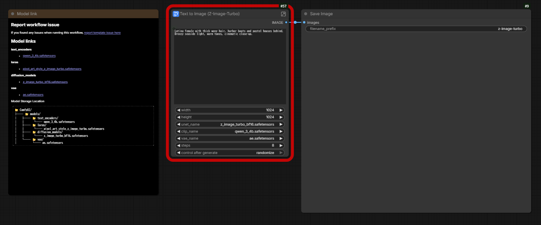The height and width of the screenshot is (225, 541).
Task: Click the images input slot on Save Image
Action: [x=304, y=23]
